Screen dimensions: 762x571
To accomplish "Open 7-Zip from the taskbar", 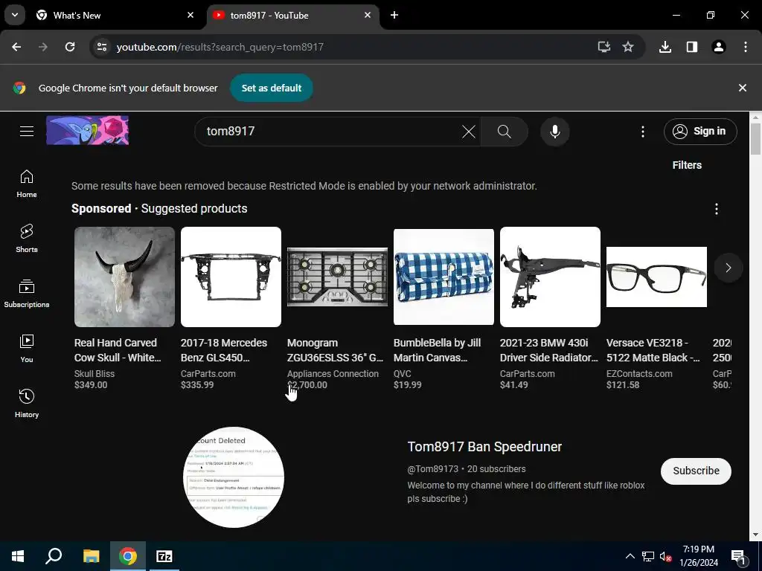I will [164, 556].
